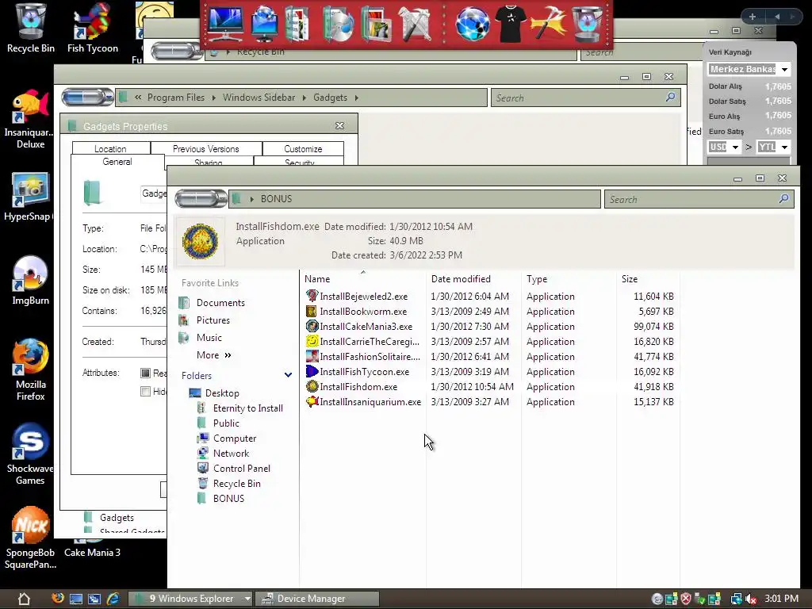
Task: Click the Start home button on taskbar
Action: pyautogui.click(x=24, y=599)
